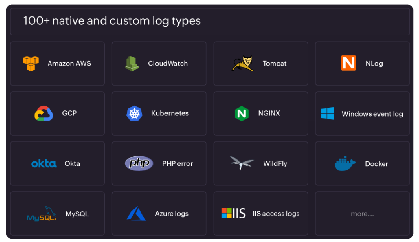Select the Azure logs icon
This screenshot has height=242, width=419.
(x=136, y=213)
